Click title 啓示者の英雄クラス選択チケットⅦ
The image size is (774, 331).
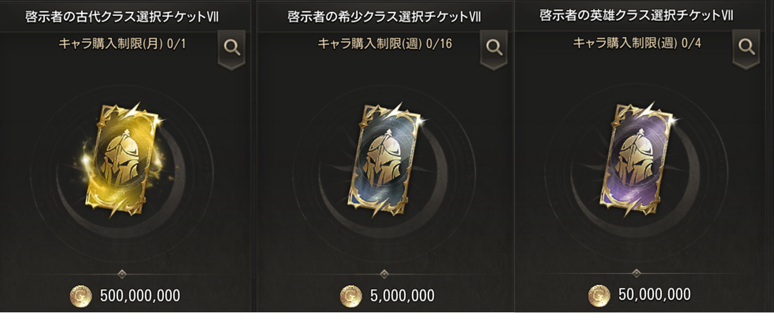(636, 15)
